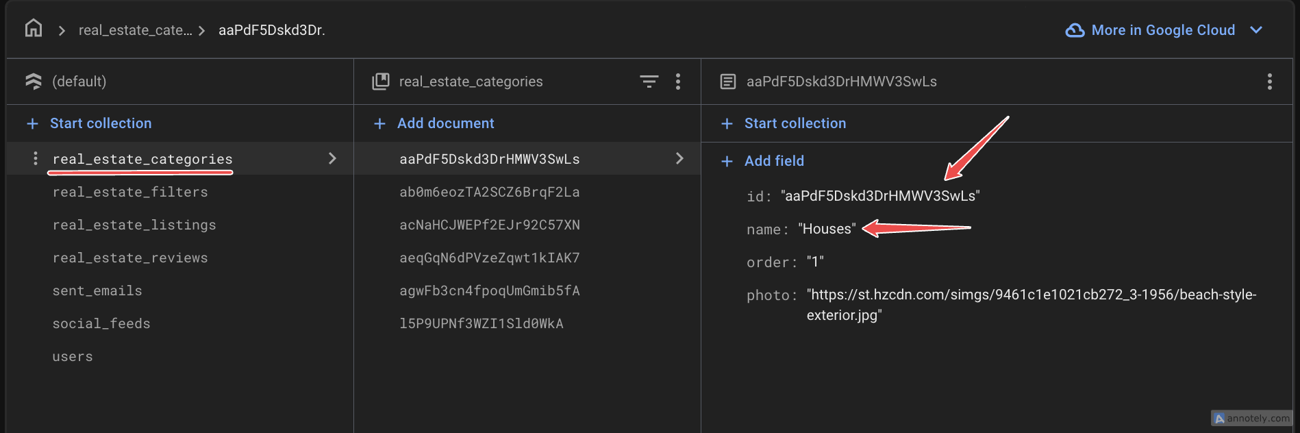Click three-dot menu beside real_estate_categories row
Screen dimensions: 1300x433
pyautogui.click(x=36, y=159)
